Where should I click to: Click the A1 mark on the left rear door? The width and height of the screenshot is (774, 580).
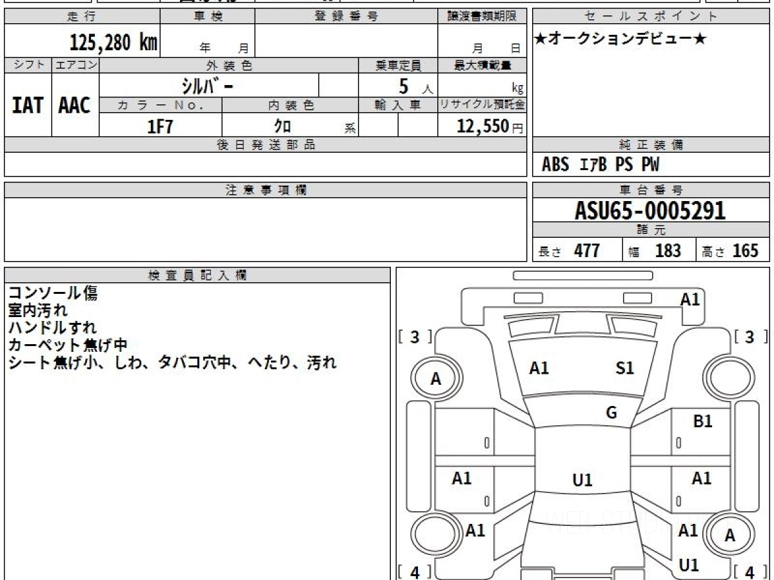pos(462,478)
